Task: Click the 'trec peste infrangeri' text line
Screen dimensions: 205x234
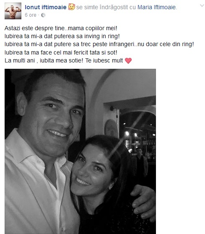Action: [x=99, y=44]
